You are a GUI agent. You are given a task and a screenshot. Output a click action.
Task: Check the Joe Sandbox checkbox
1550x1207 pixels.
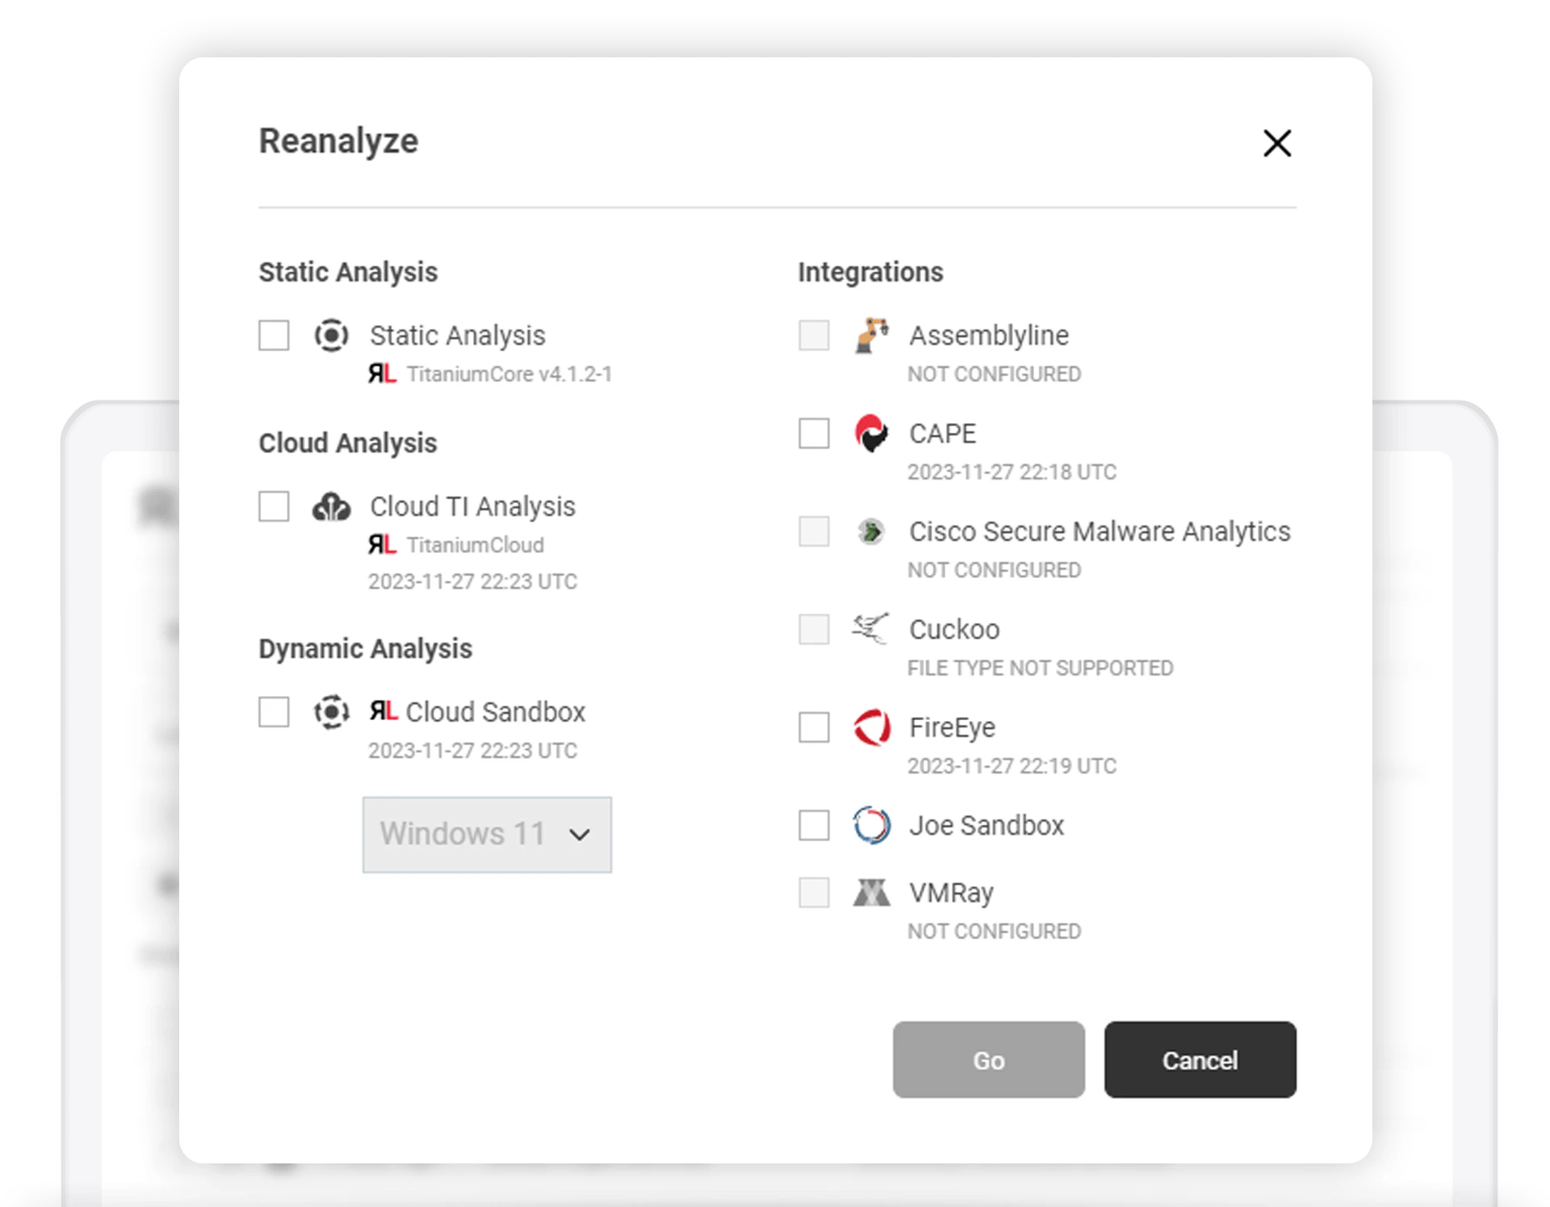(x=814, y=825)
